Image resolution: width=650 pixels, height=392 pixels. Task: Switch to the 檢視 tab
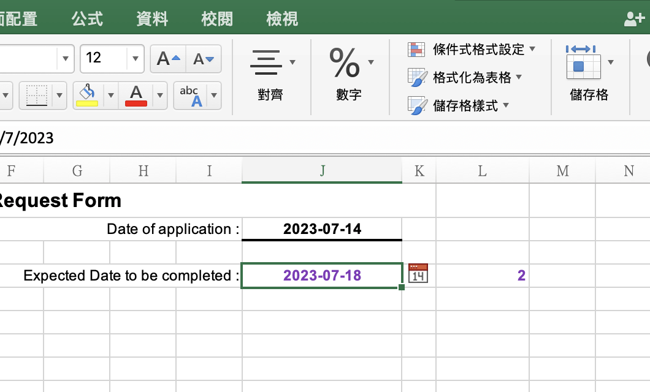pos(282,18)
